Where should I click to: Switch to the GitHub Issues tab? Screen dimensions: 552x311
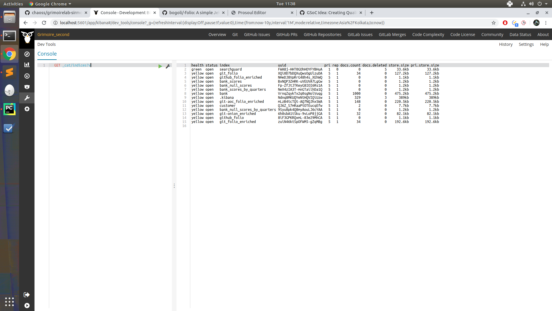coord(257,34)
